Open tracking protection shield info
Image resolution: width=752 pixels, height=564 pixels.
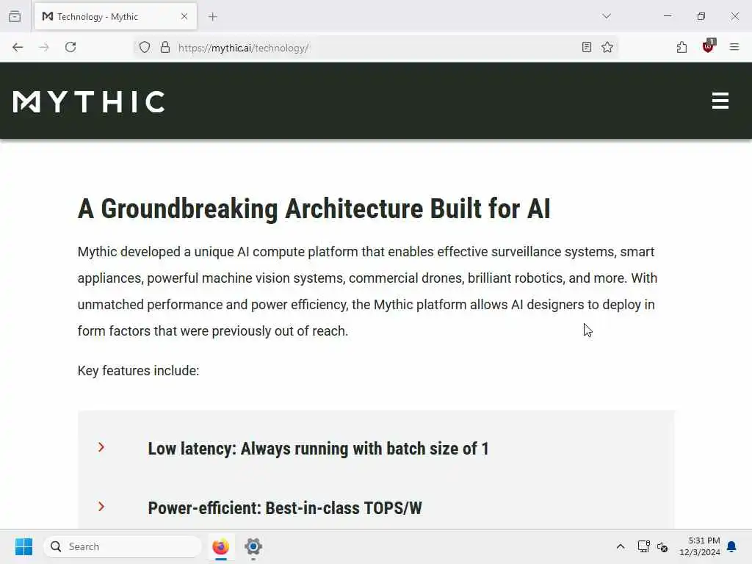145,47
